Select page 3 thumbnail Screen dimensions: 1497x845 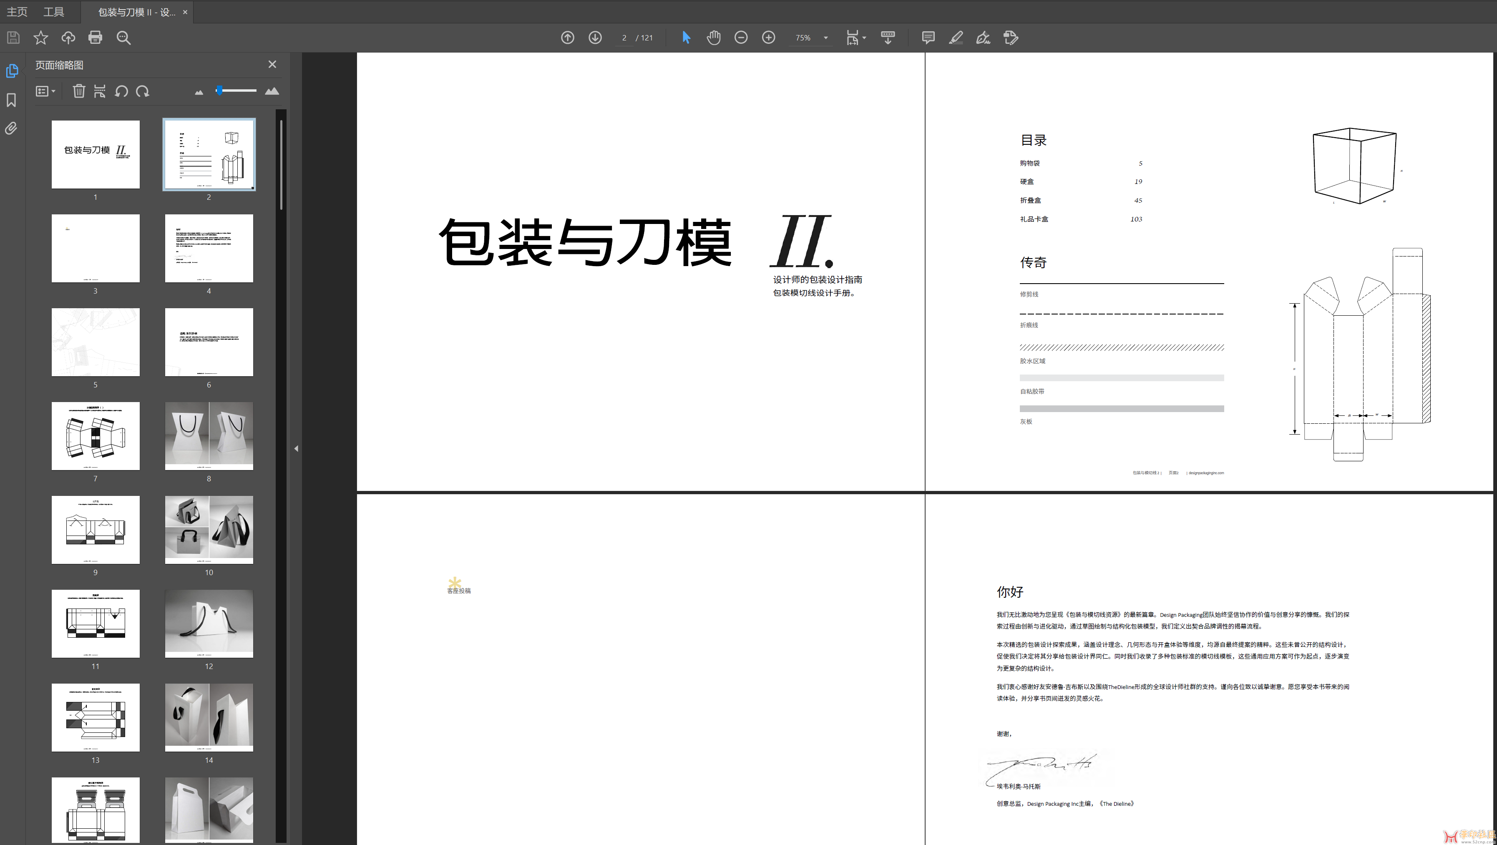tap(95, 248)
